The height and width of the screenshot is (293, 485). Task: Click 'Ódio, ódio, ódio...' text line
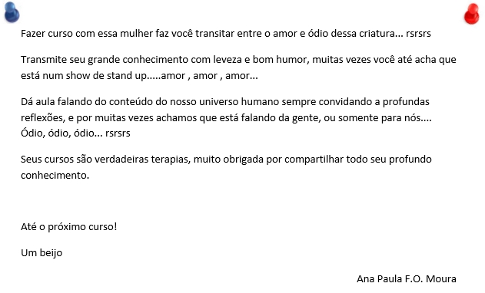[x=61, y=133]
